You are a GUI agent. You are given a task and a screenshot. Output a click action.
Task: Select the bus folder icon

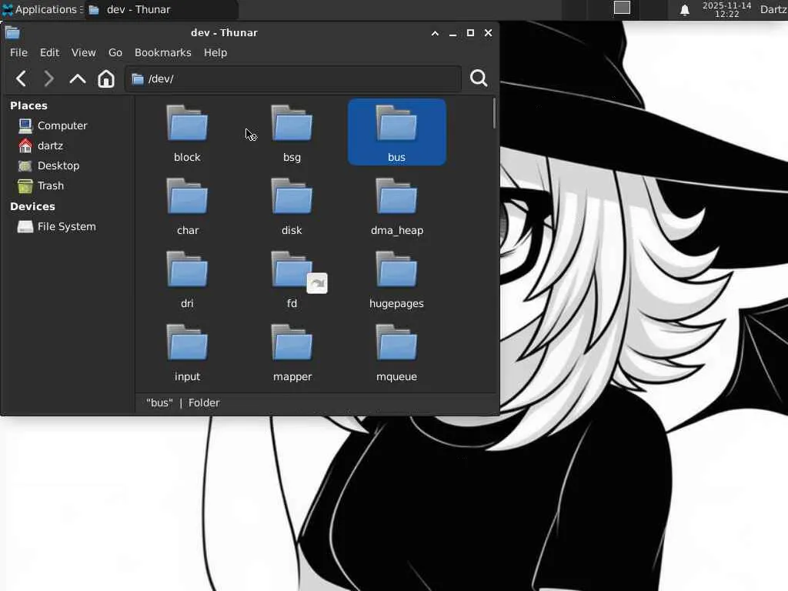click(396, 123)
